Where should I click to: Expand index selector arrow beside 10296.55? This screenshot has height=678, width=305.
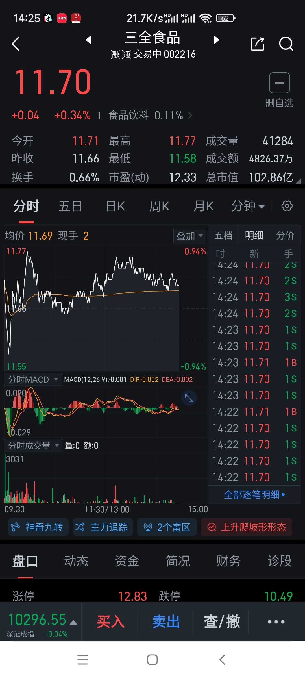73,622
